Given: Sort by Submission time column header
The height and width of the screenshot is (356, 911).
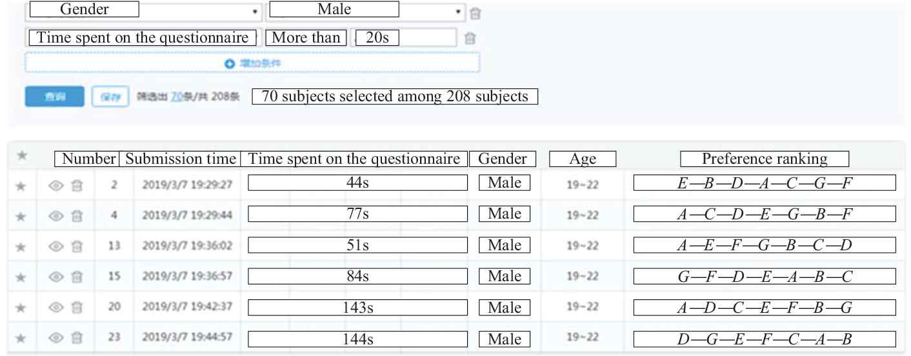Looking at the screenshot, I should (x=181, y=159).
